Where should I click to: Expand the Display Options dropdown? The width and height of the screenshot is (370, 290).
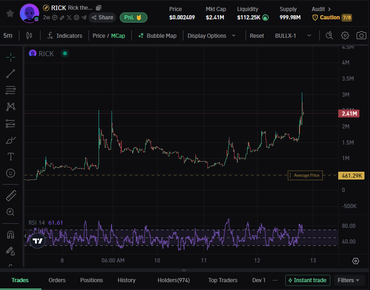(211, 35)
